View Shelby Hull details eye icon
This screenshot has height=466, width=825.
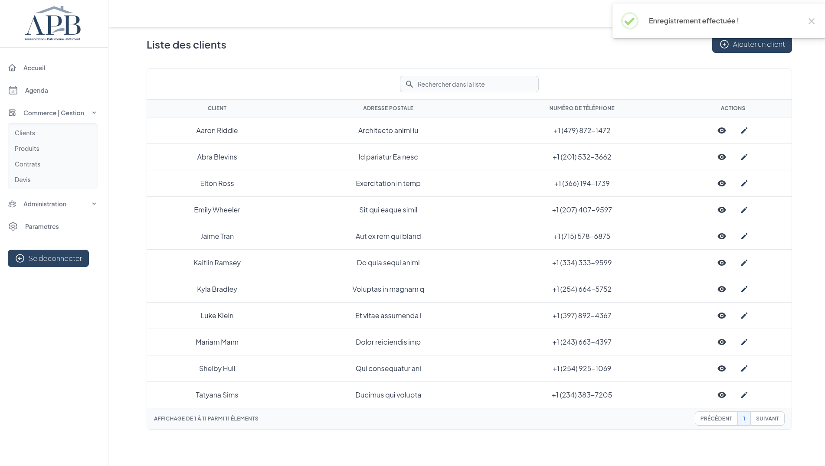coord(722,368)
